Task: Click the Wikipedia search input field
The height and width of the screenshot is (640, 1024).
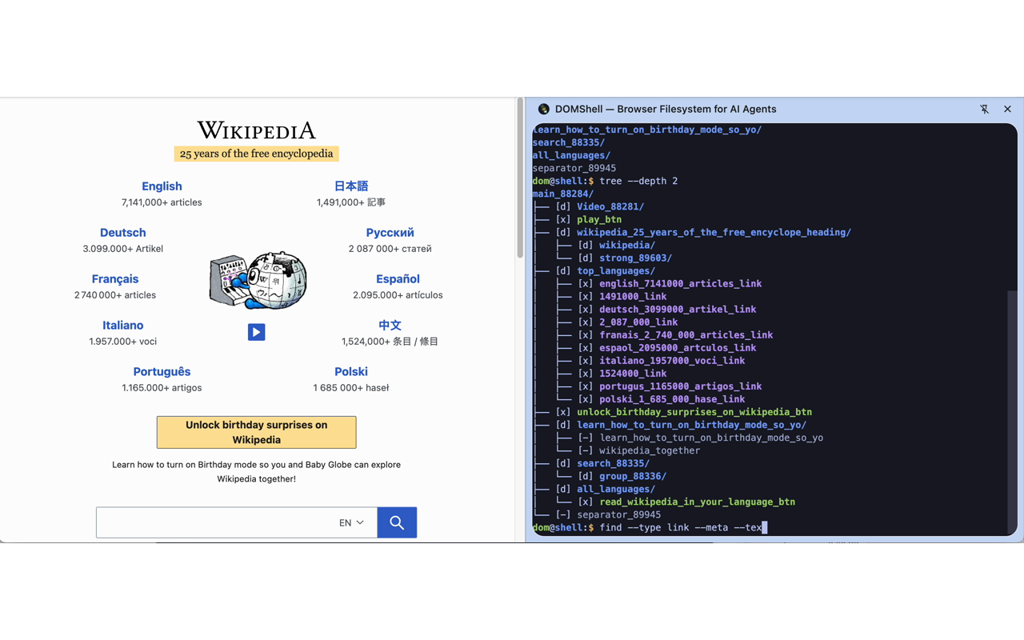Action: point(214,522)
